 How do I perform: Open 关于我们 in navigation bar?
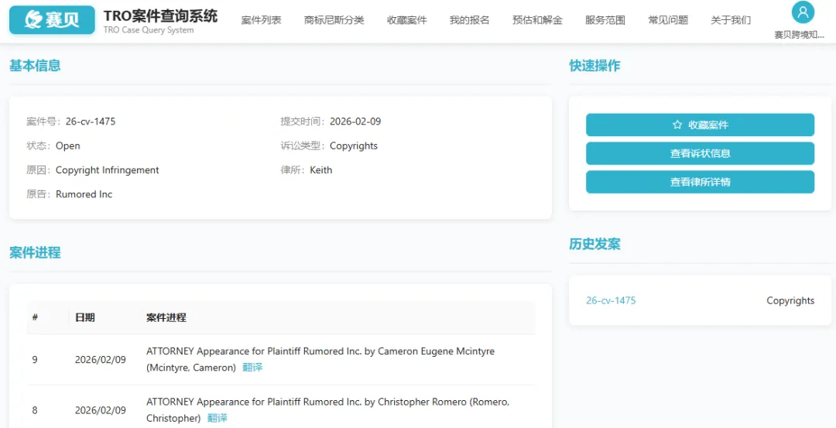(x=731, y=20)
